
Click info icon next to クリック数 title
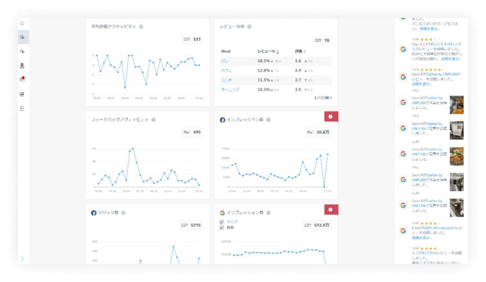click(x=123, y=213)
